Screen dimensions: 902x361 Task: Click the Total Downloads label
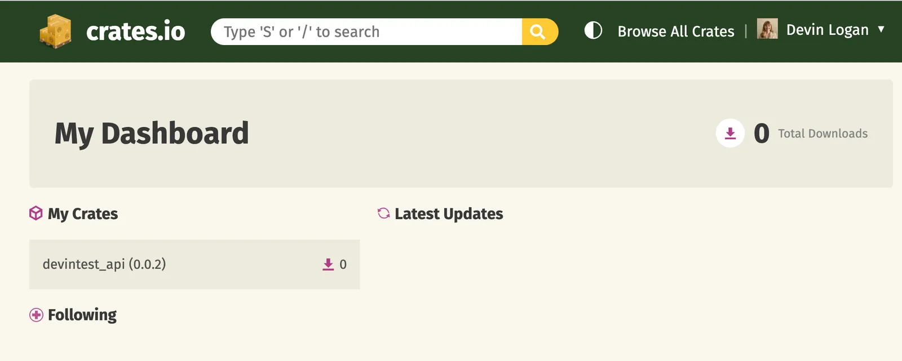pyautogui.click(x=823, y=134)
